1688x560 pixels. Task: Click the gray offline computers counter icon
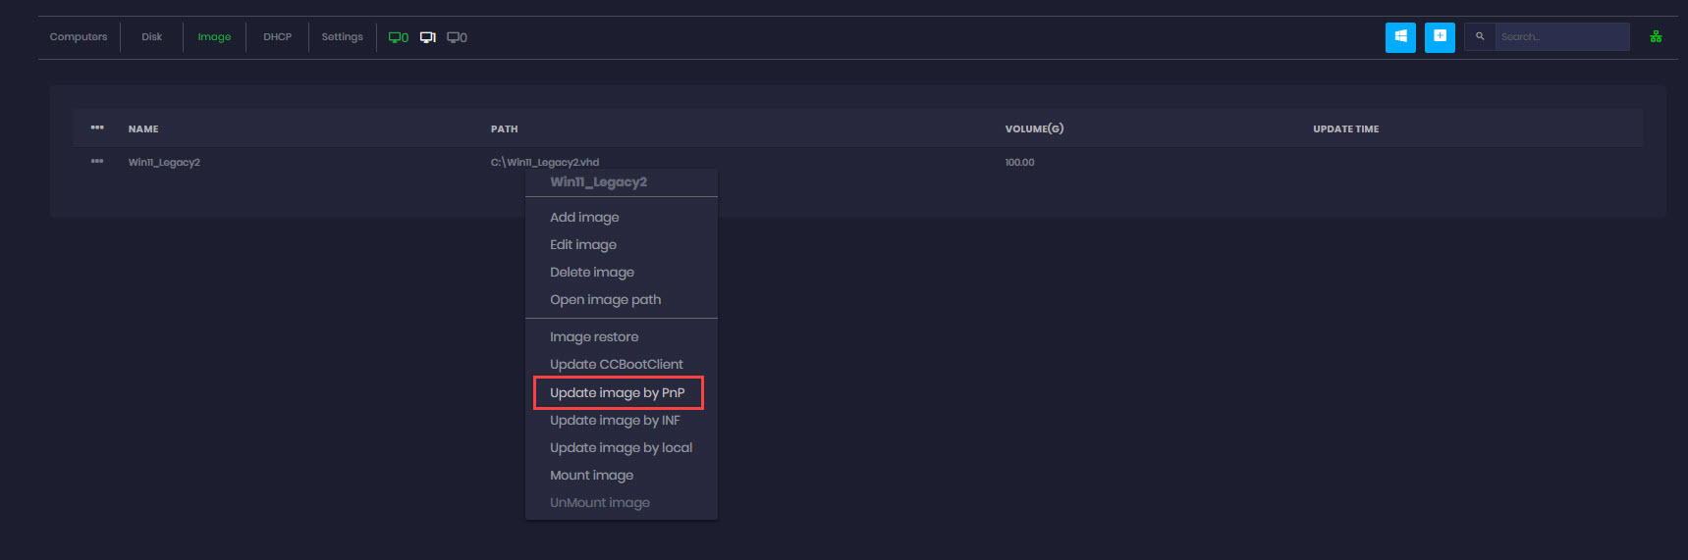click(457, 37)
